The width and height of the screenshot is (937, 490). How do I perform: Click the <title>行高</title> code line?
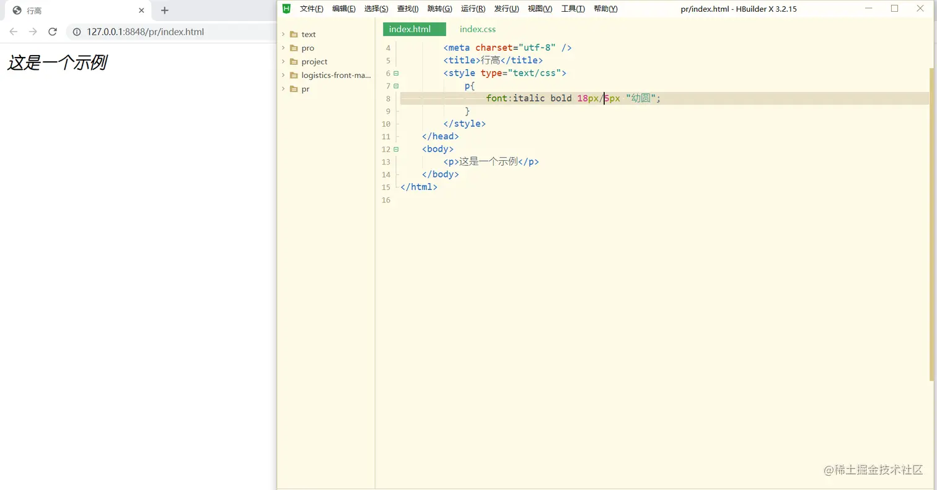pyautogui.click(x=493, y=60)
